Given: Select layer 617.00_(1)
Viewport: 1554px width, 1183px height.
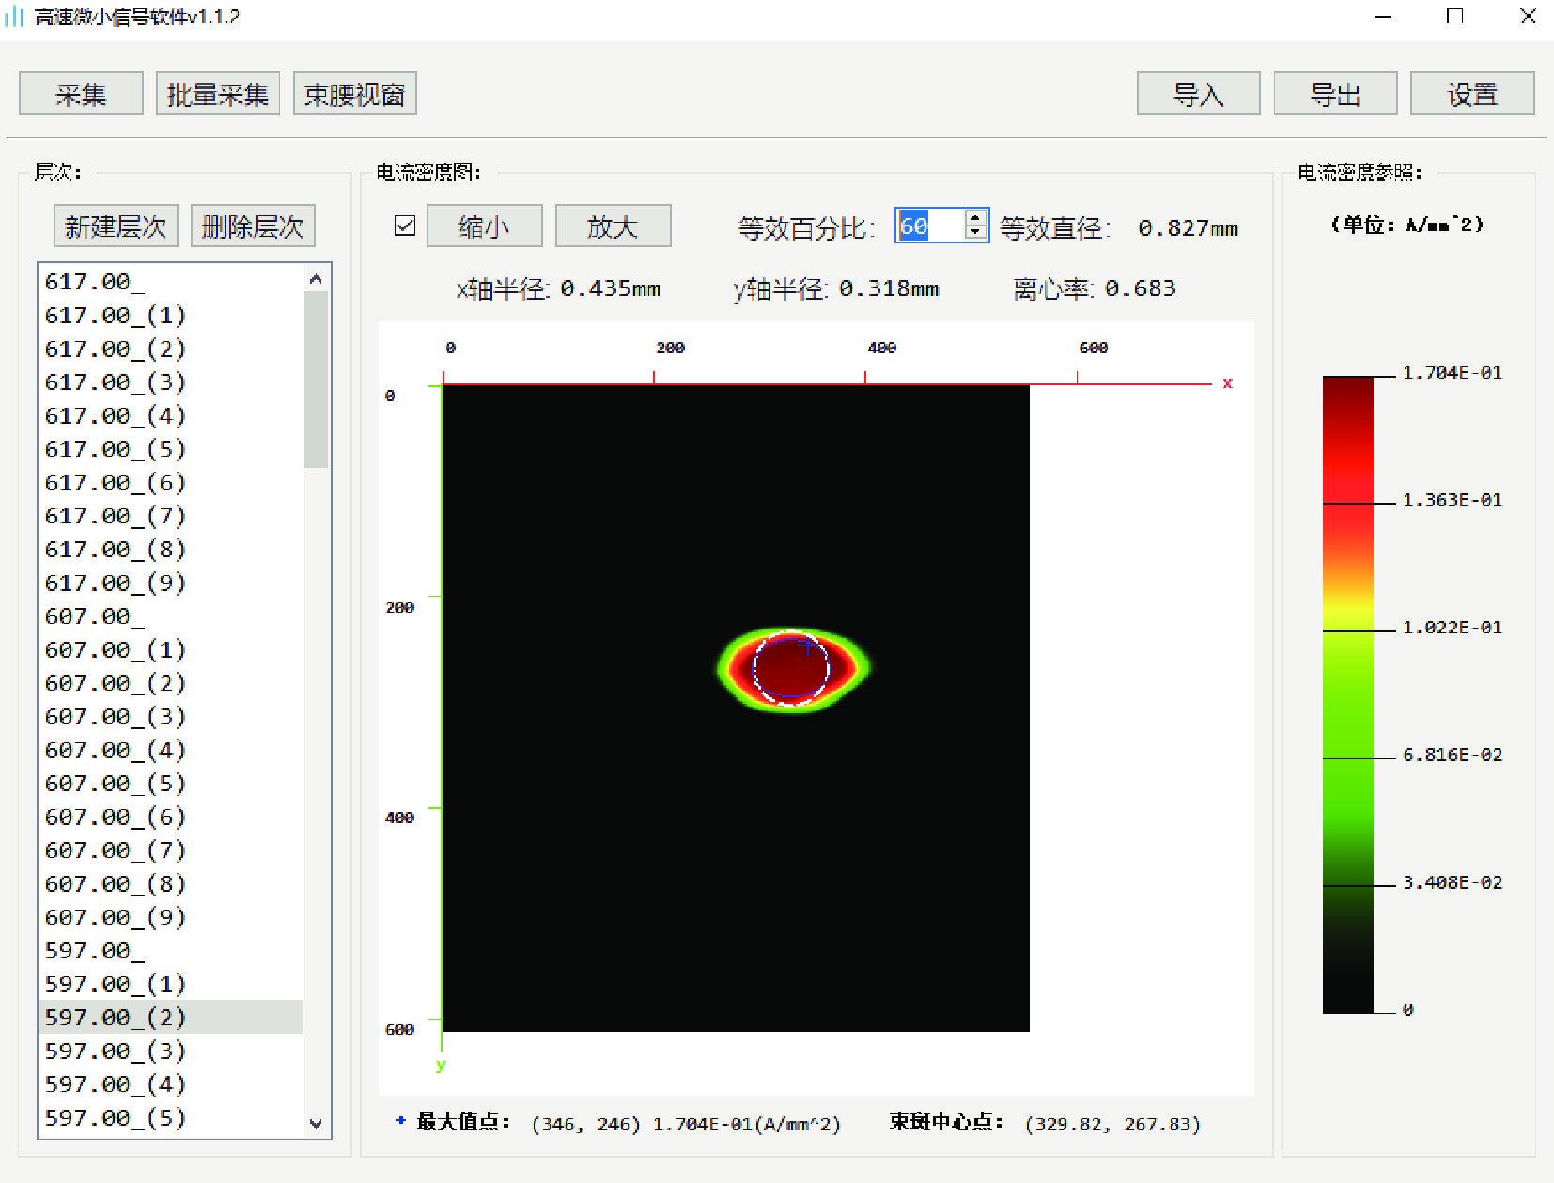Looking at the screenshot, I should (171, 315).
